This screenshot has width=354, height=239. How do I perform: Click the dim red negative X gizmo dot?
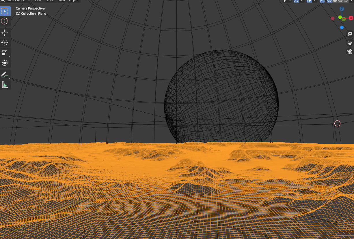(333, 18)
